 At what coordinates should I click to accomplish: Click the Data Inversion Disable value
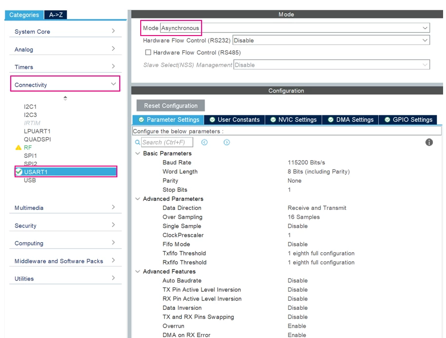coord(297,308)
